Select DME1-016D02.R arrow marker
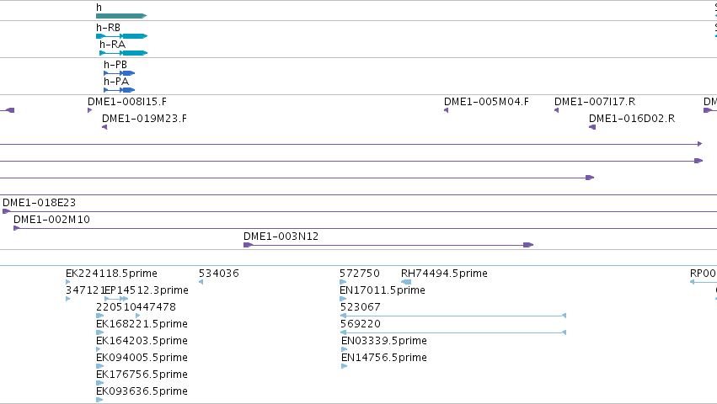Image resolution: width=717 pixels, height=404 pixels. [592, 127]
